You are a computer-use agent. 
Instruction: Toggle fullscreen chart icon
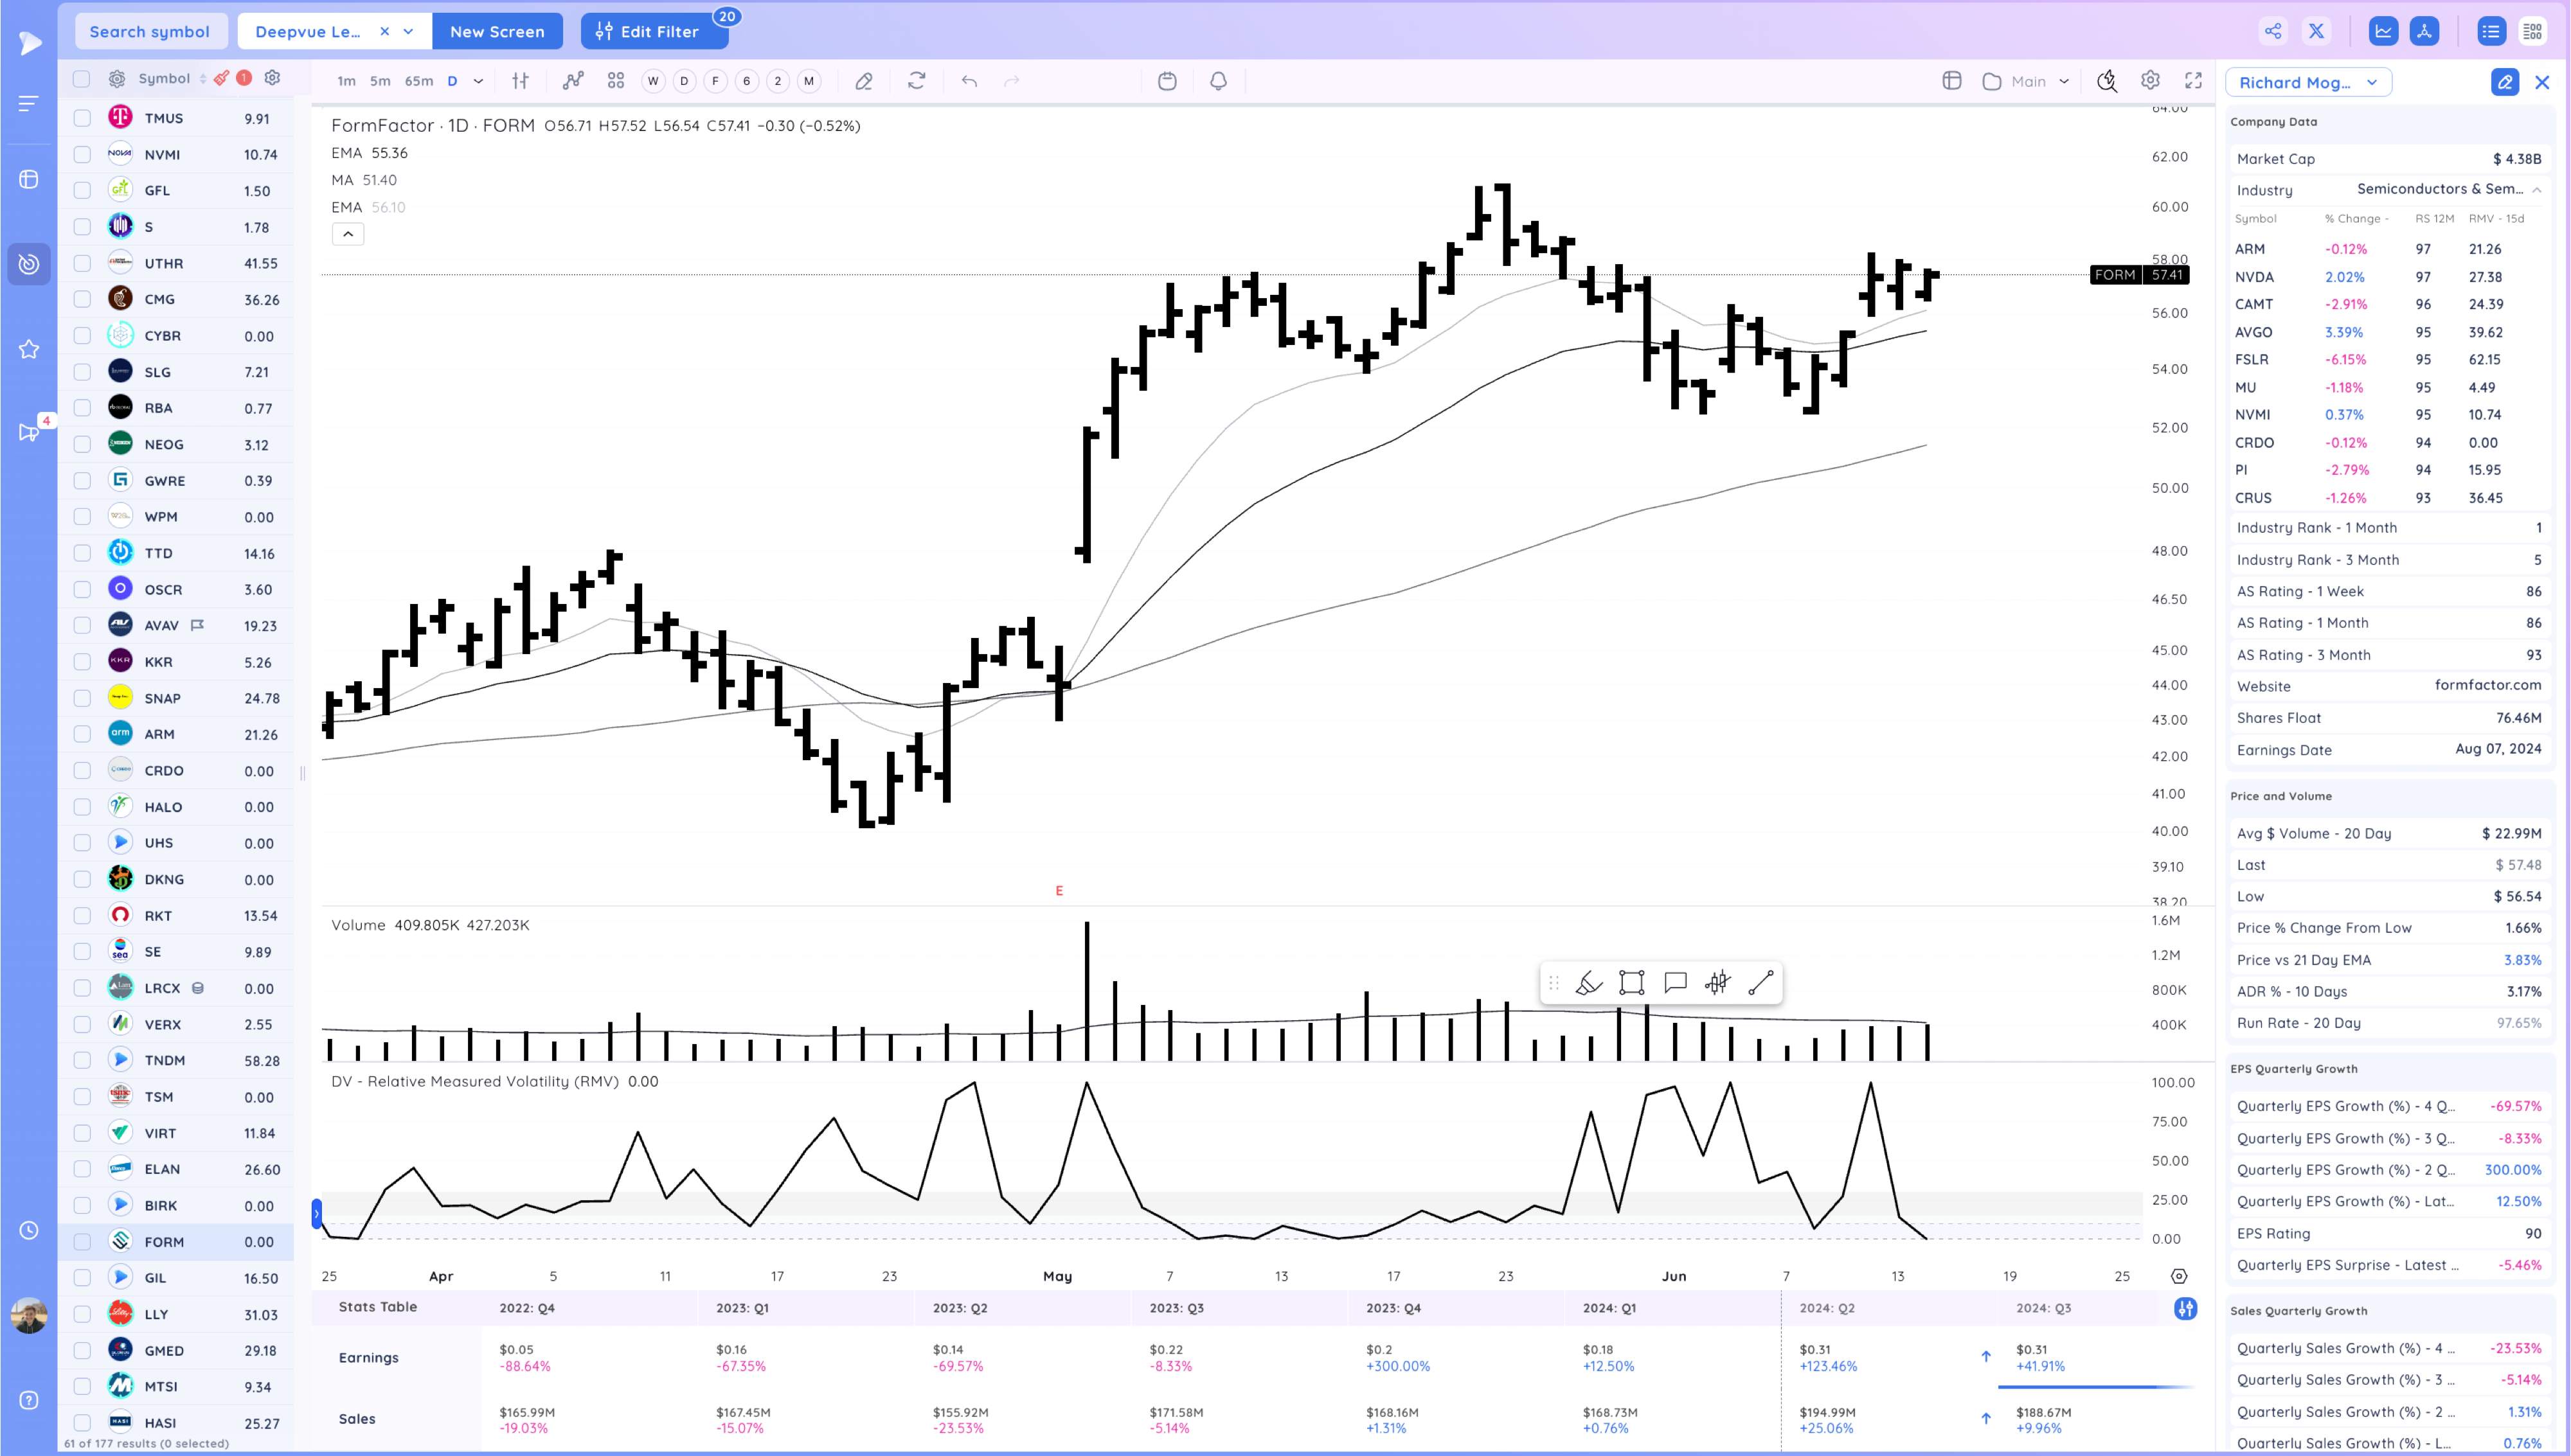[2194, 80]
